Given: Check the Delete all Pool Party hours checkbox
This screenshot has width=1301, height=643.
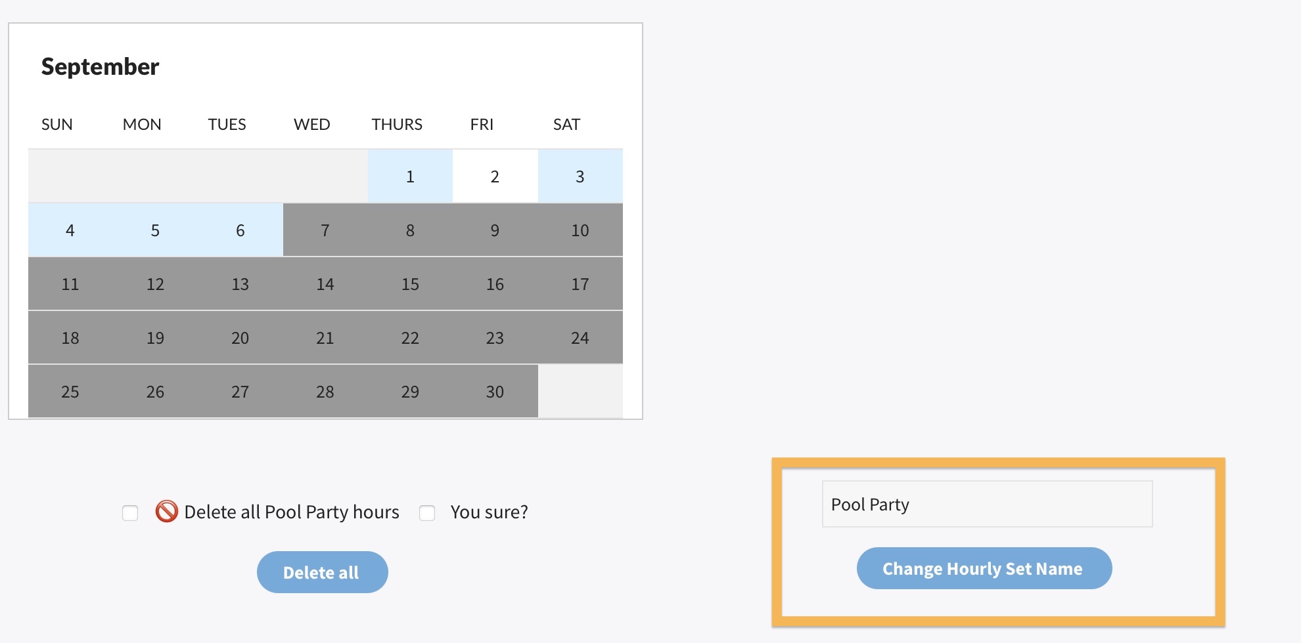Looking at the screenshot, I should tap(130, 512).
